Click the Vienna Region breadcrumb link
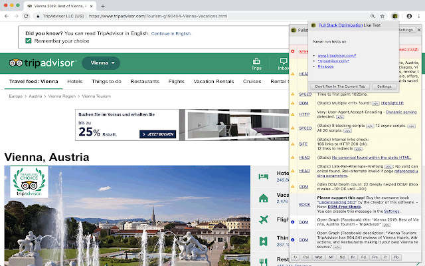Viewport: 425px width, 266px height. point(62,96)
